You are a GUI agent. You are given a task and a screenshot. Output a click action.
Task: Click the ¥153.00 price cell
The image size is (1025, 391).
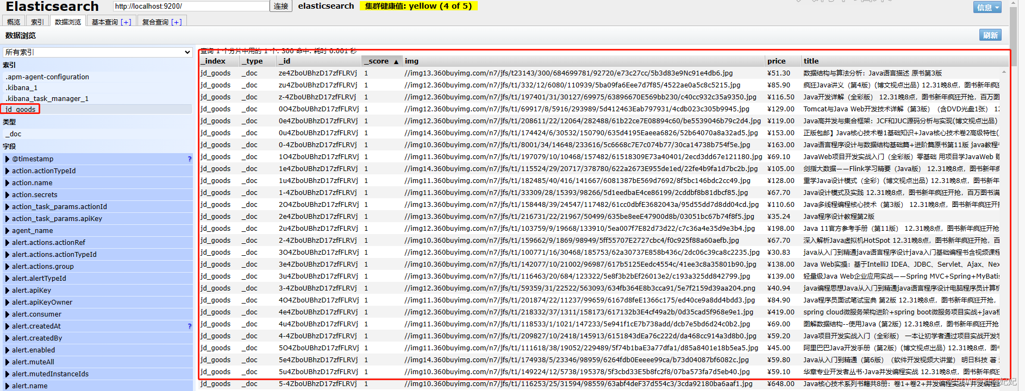781,133
